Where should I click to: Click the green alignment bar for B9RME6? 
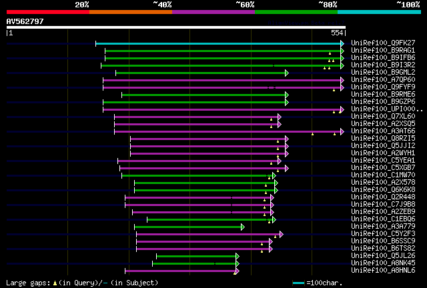[x=203, y=95]
